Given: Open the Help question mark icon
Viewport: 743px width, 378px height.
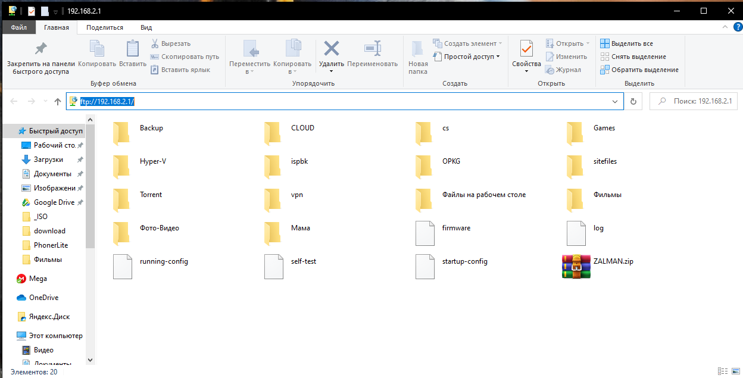Looking at the screenshot, I should pos(735,27).
